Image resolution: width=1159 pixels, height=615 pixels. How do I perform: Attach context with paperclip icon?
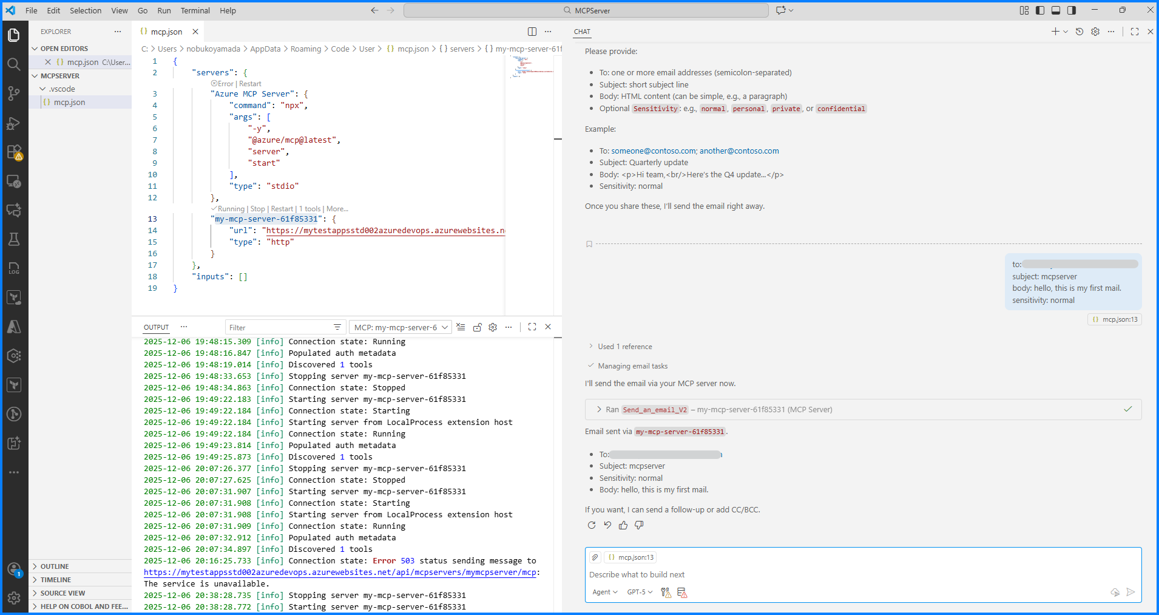click(x=595, y=557)
